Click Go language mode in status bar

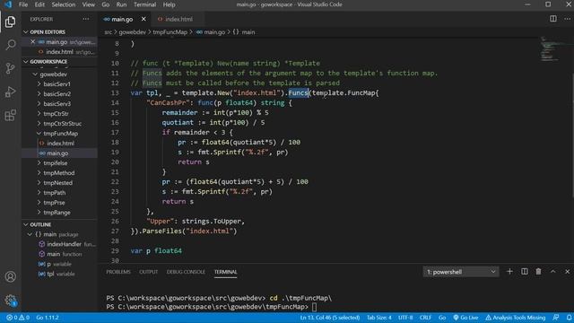click(x=442, y=318)
